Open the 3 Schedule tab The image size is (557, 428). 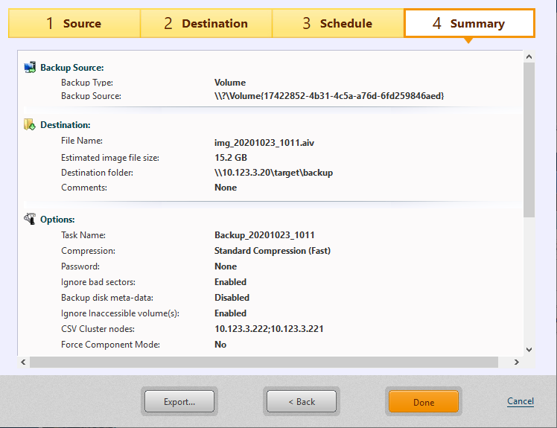click(337, 23)
